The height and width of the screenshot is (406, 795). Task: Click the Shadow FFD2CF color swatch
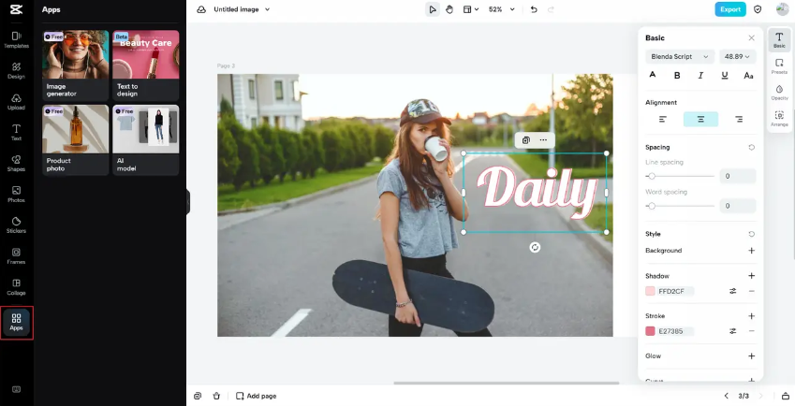[650, 291]
